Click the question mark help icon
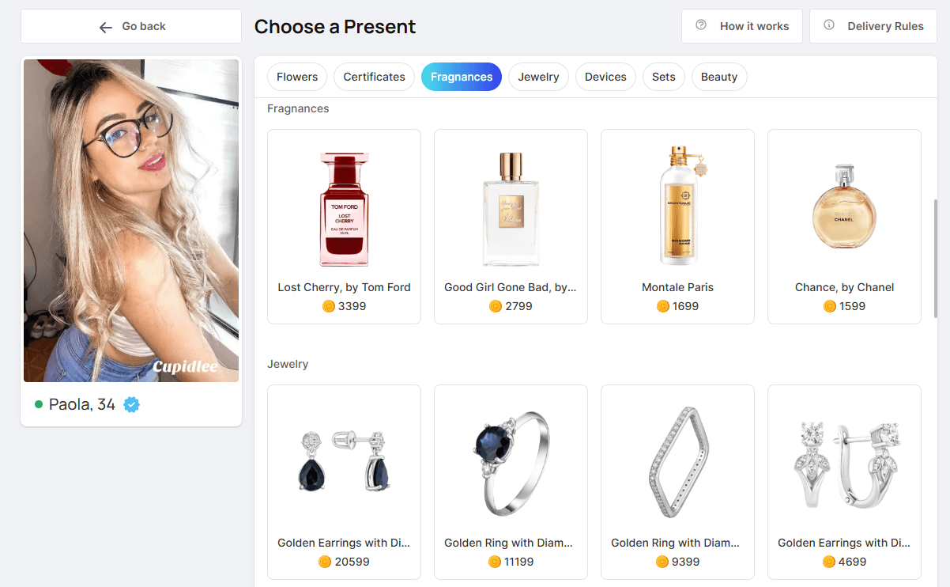This screenshot has height=587, width=950. coord(701,25)
